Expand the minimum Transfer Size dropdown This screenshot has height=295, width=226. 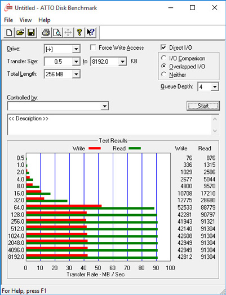[76, 62]
